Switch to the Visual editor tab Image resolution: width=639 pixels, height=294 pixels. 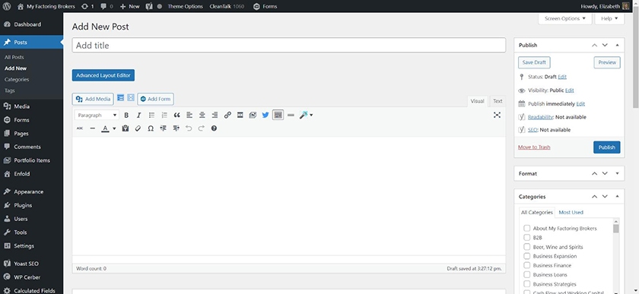tap(477, 101)
